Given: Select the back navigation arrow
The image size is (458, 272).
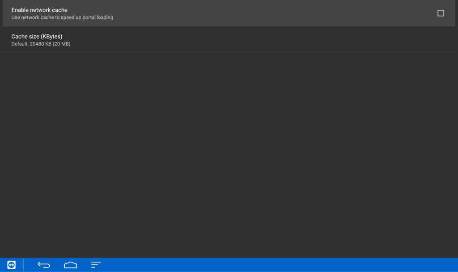Looking at the screenshot, I should click(x=43, y=264).
